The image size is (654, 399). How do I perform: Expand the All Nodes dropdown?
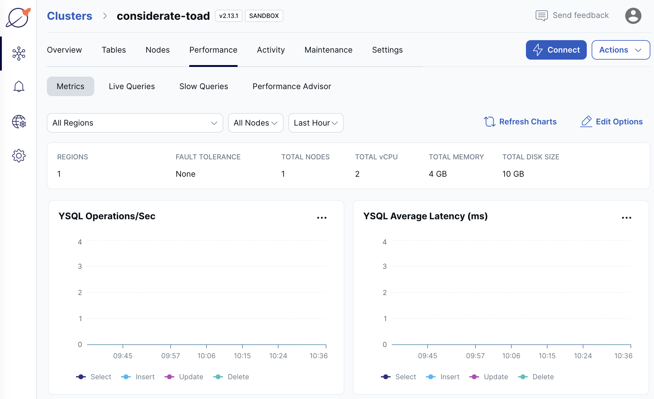[256, 123]
